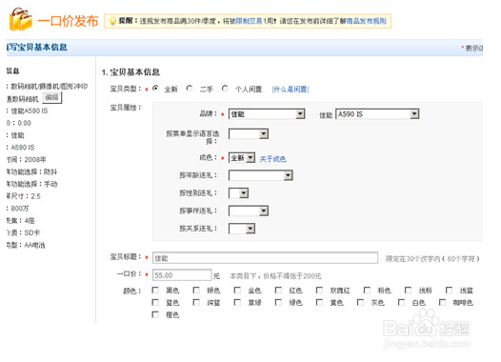The height and width of the screenshot is (362, 501).
Task: Expand the 按事件送礼 dropdown
Action: pyautogui.click(x=249, y=211)
